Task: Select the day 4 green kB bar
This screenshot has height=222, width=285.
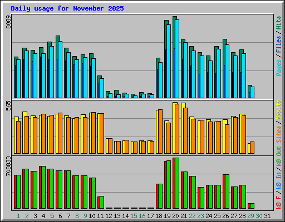Action: click(43, 187)
